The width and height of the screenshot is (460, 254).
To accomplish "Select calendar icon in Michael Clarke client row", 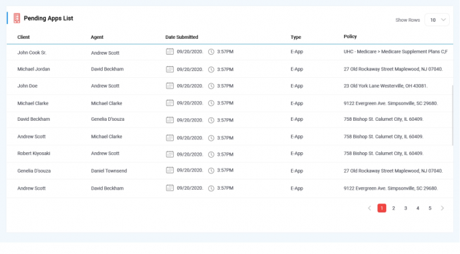I will [x=170, y=103].
